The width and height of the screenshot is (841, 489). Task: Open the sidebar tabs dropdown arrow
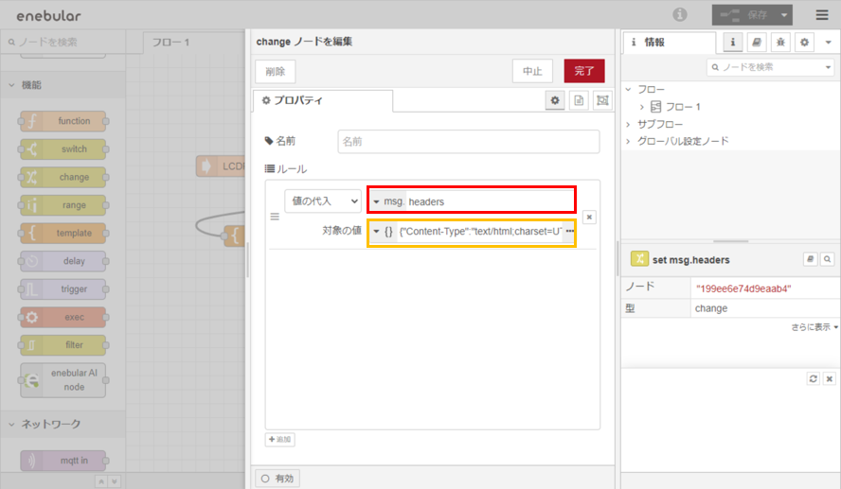(828, 43)
